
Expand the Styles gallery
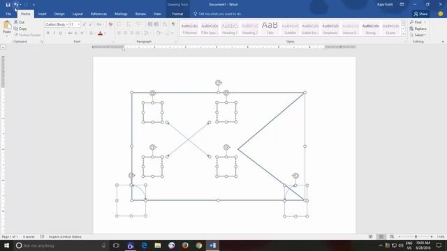click(x=403, y=34)
